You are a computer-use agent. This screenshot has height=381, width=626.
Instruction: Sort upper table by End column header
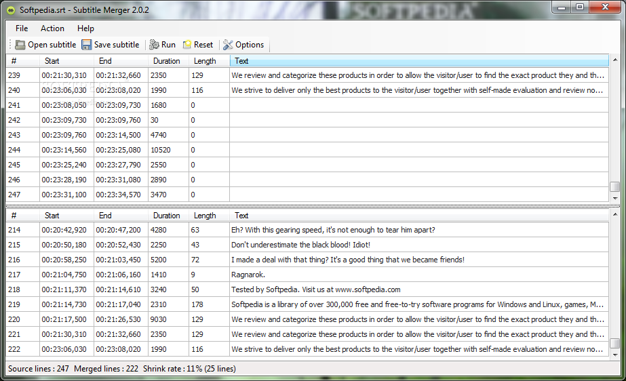pos(121,61)
